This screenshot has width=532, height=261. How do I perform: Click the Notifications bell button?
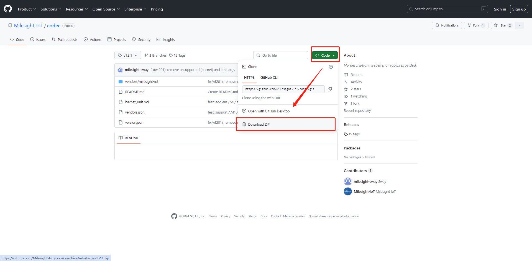pos(447,25)
